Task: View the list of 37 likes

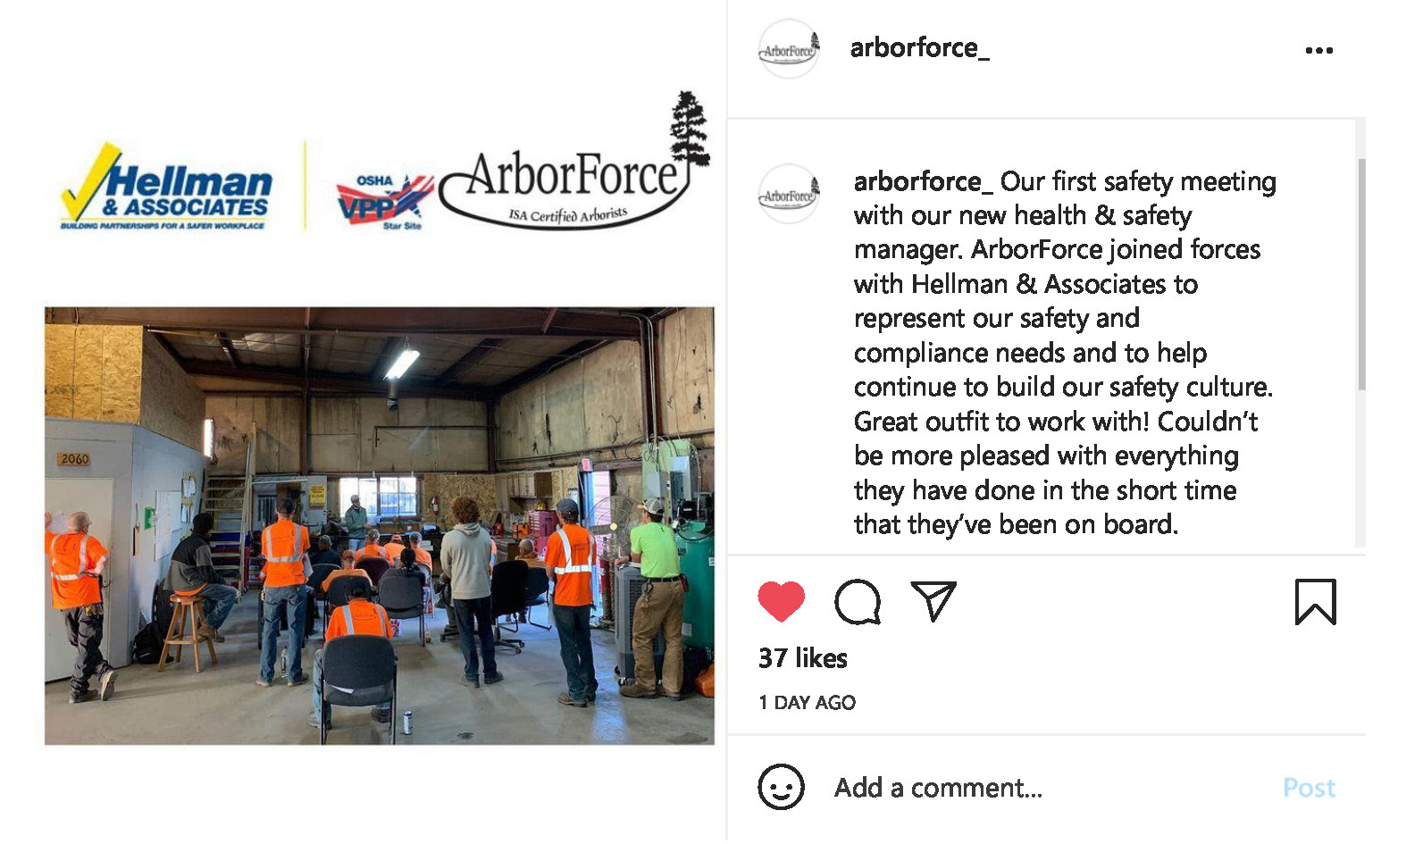Action: [x=802, y=658]
